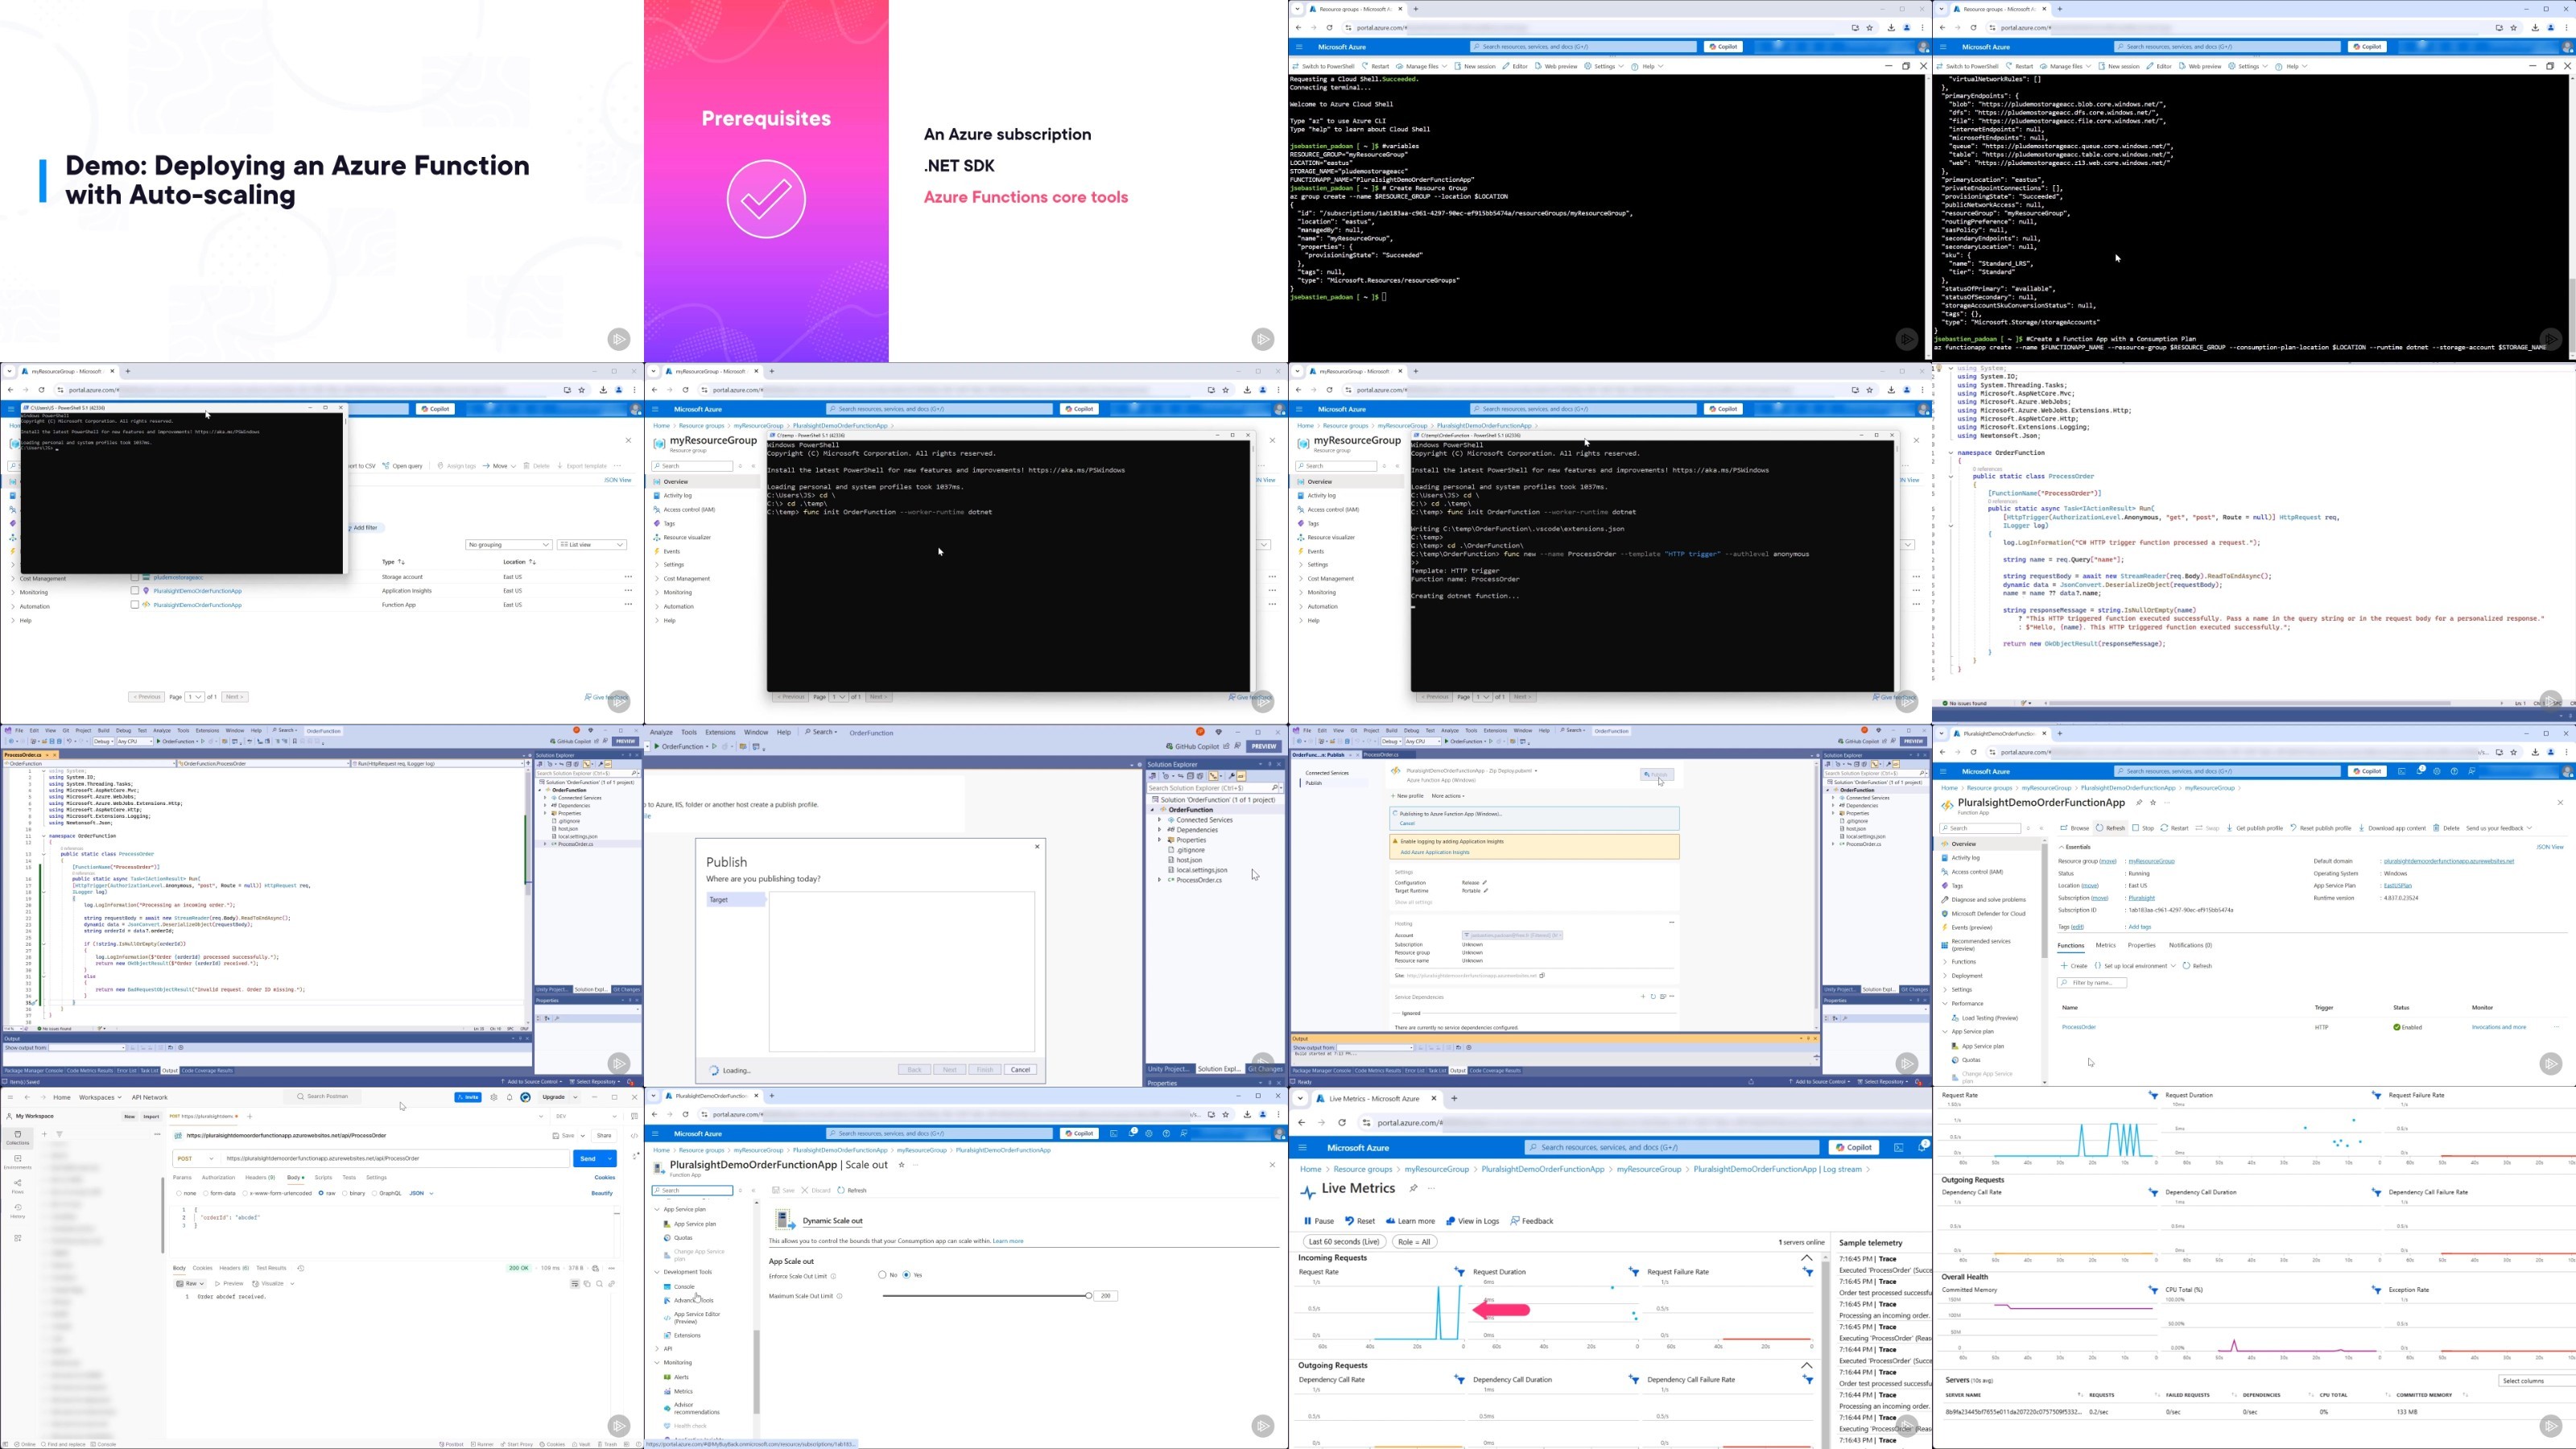Select x-www-form-urlencoded body type in Postman
This screenshot has height=1449, width=2576.
point(277,1193)
